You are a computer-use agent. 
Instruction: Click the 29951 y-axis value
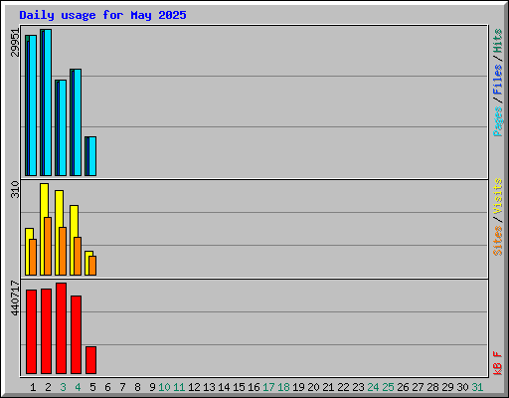(x=15, y=43)
